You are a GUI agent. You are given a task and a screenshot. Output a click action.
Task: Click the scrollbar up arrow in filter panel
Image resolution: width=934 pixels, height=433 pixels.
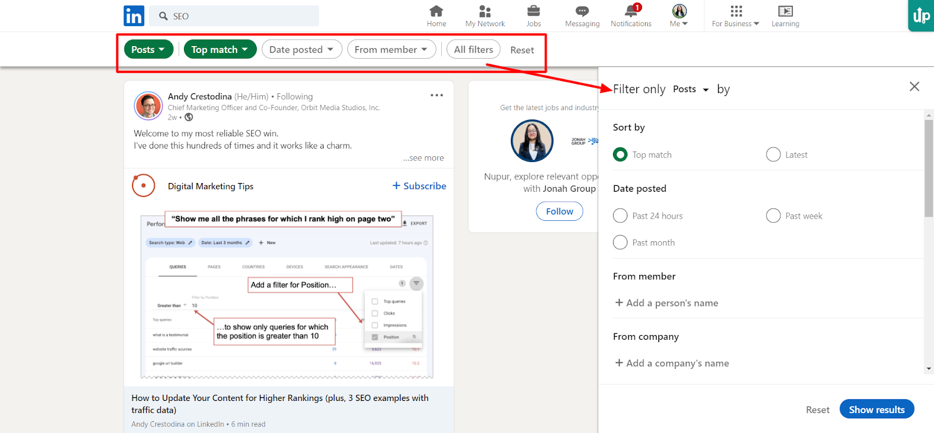click(929, 115)
